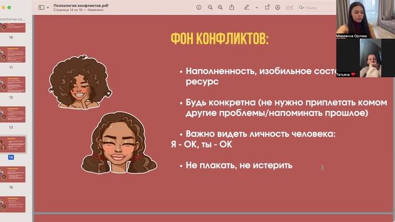Select page 12 thumbnail

point(13,84)
